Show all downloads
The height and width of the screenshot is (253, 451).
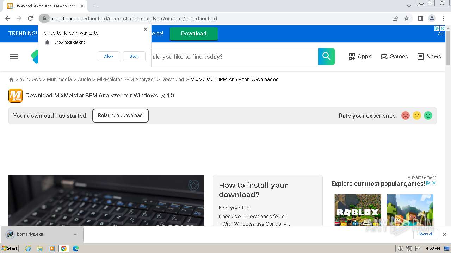(x=426, y=234)
